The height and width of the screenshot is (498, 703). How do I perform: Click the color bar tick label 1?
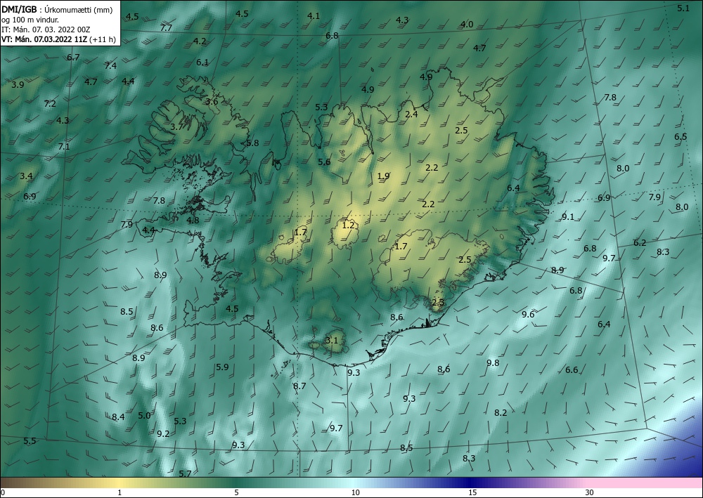(120, 493)
